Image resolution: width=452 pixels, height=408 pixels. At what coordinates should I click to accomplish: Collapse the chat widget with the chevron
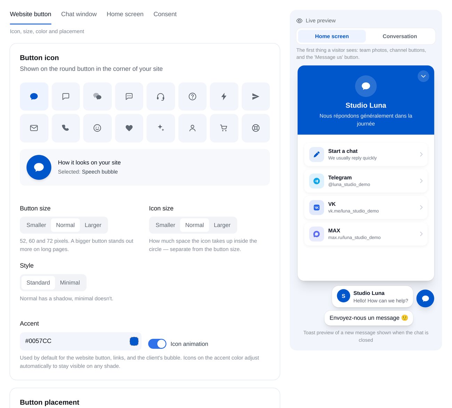[x=423, y=76]
